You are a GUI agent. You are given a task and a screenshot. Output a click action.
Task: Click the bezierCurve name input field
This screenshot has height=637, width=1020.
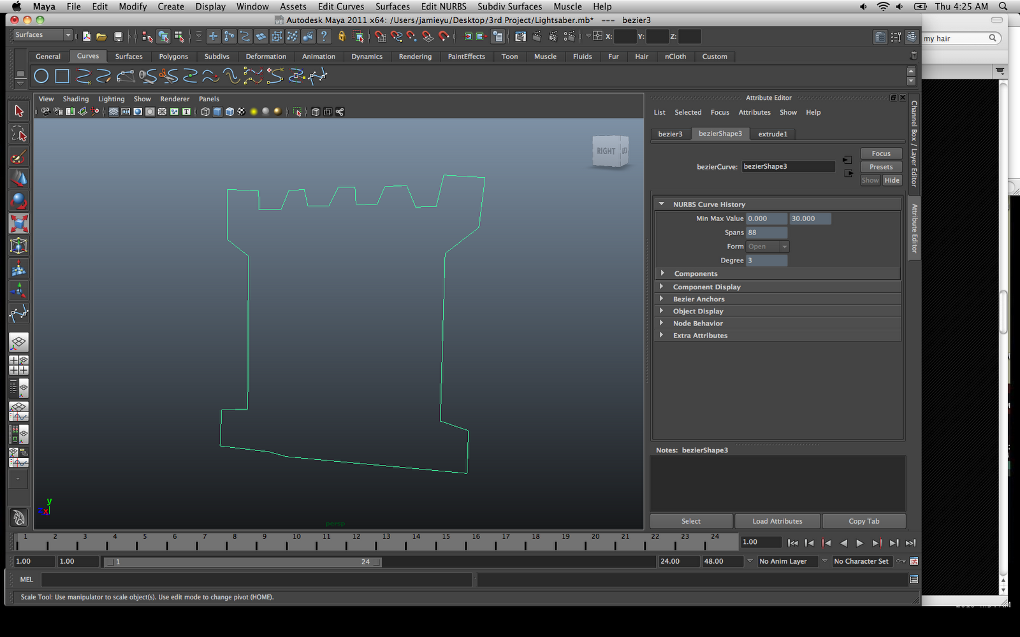click(788, 166)
